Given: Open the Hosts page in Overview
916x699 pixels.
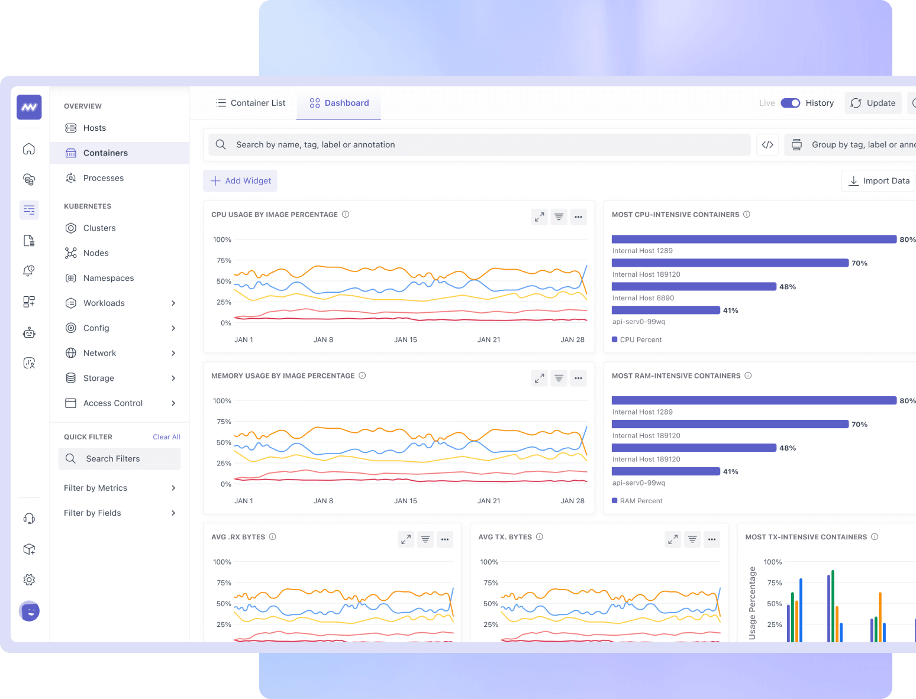Looking at the screenshot, I should click(95, 128).
